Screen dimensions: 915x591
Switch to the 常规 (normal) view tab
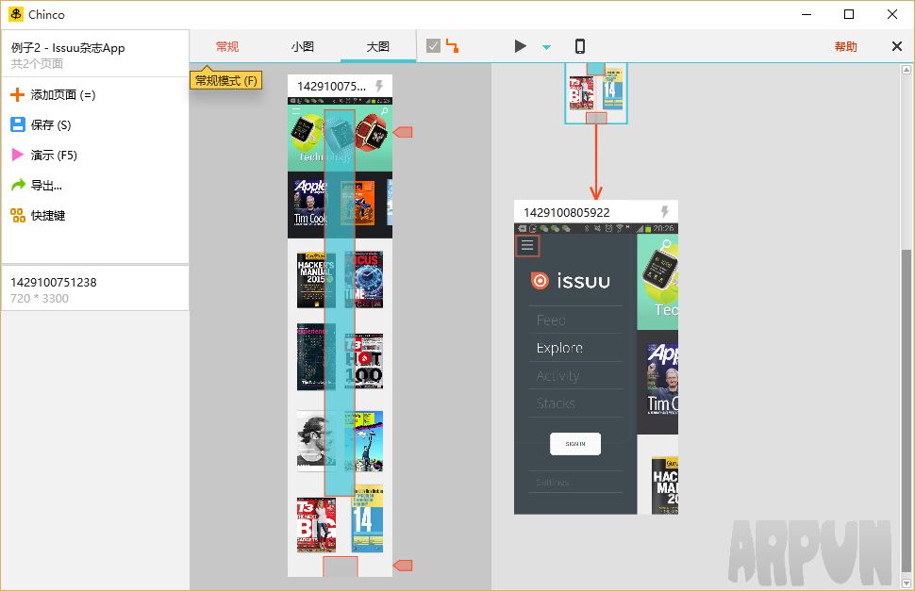point(227,46)
